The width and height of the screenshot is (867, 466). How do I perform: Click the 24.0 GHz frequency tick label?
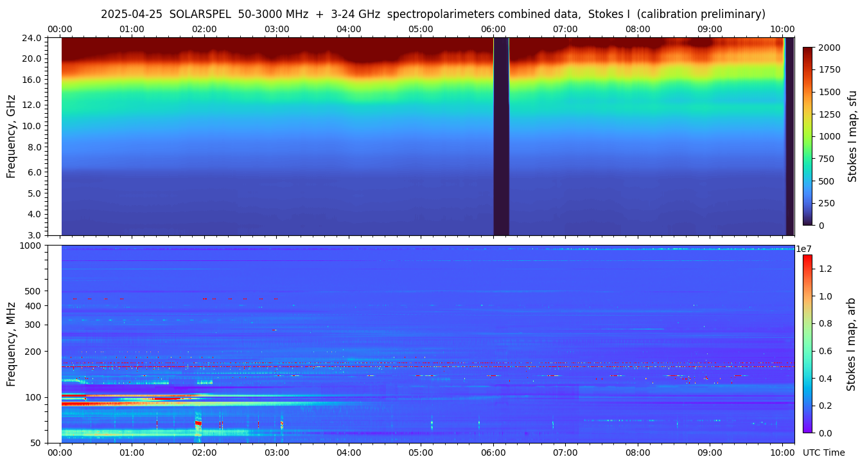(32, 38)
